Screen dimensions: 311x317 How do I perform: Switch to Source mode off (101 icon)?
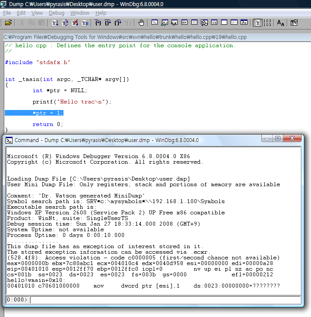tap(267, 23)
